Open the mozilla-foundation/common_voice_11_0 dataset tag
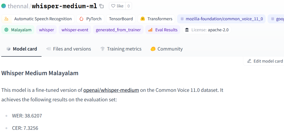Viewport: 284px width, 138px height. click(221, 19)
